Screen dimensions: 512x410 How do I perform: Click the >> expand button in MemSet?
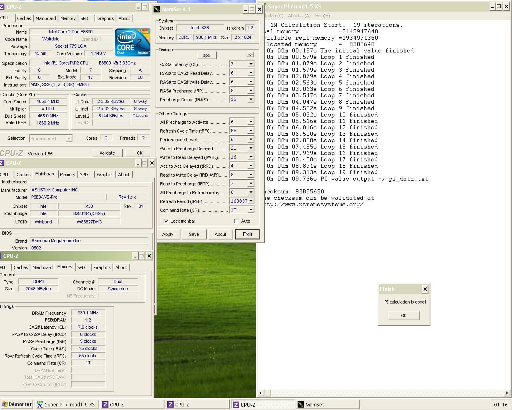pos(250,54)
